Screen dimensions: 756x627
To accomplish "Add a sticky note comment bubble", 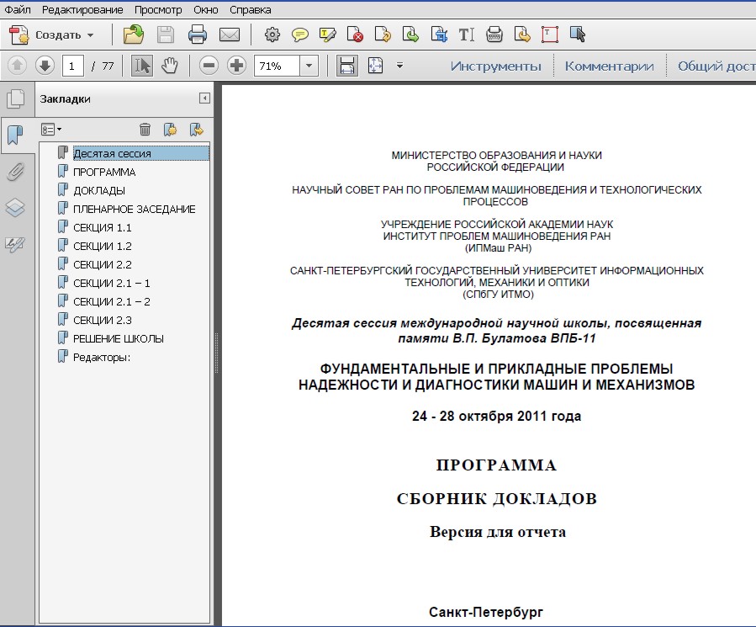I will tap(300, 35).
